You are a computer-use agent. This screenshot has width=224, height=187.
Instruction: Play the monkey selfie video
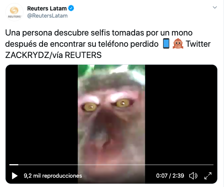click(15, 176)
